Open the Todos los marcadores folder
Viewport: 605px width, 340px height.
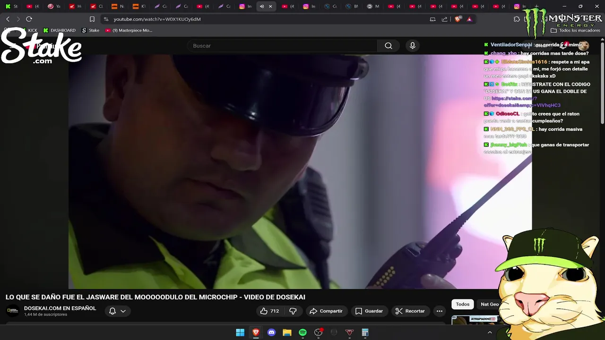click(x=575, y=30)
